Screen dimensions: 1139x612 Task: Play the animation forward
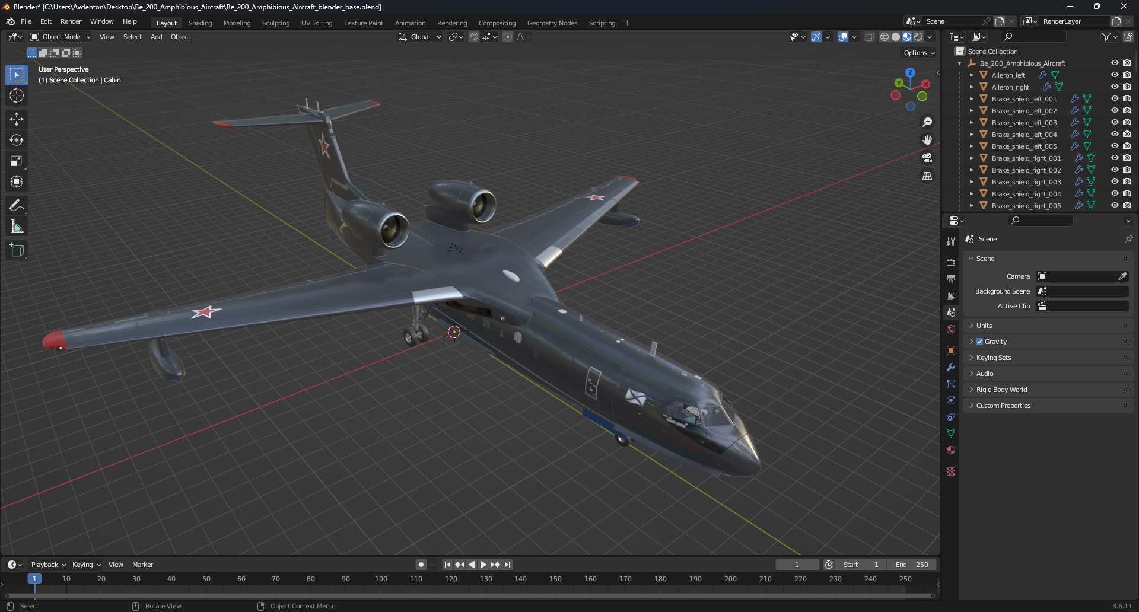tap(483, 565)
